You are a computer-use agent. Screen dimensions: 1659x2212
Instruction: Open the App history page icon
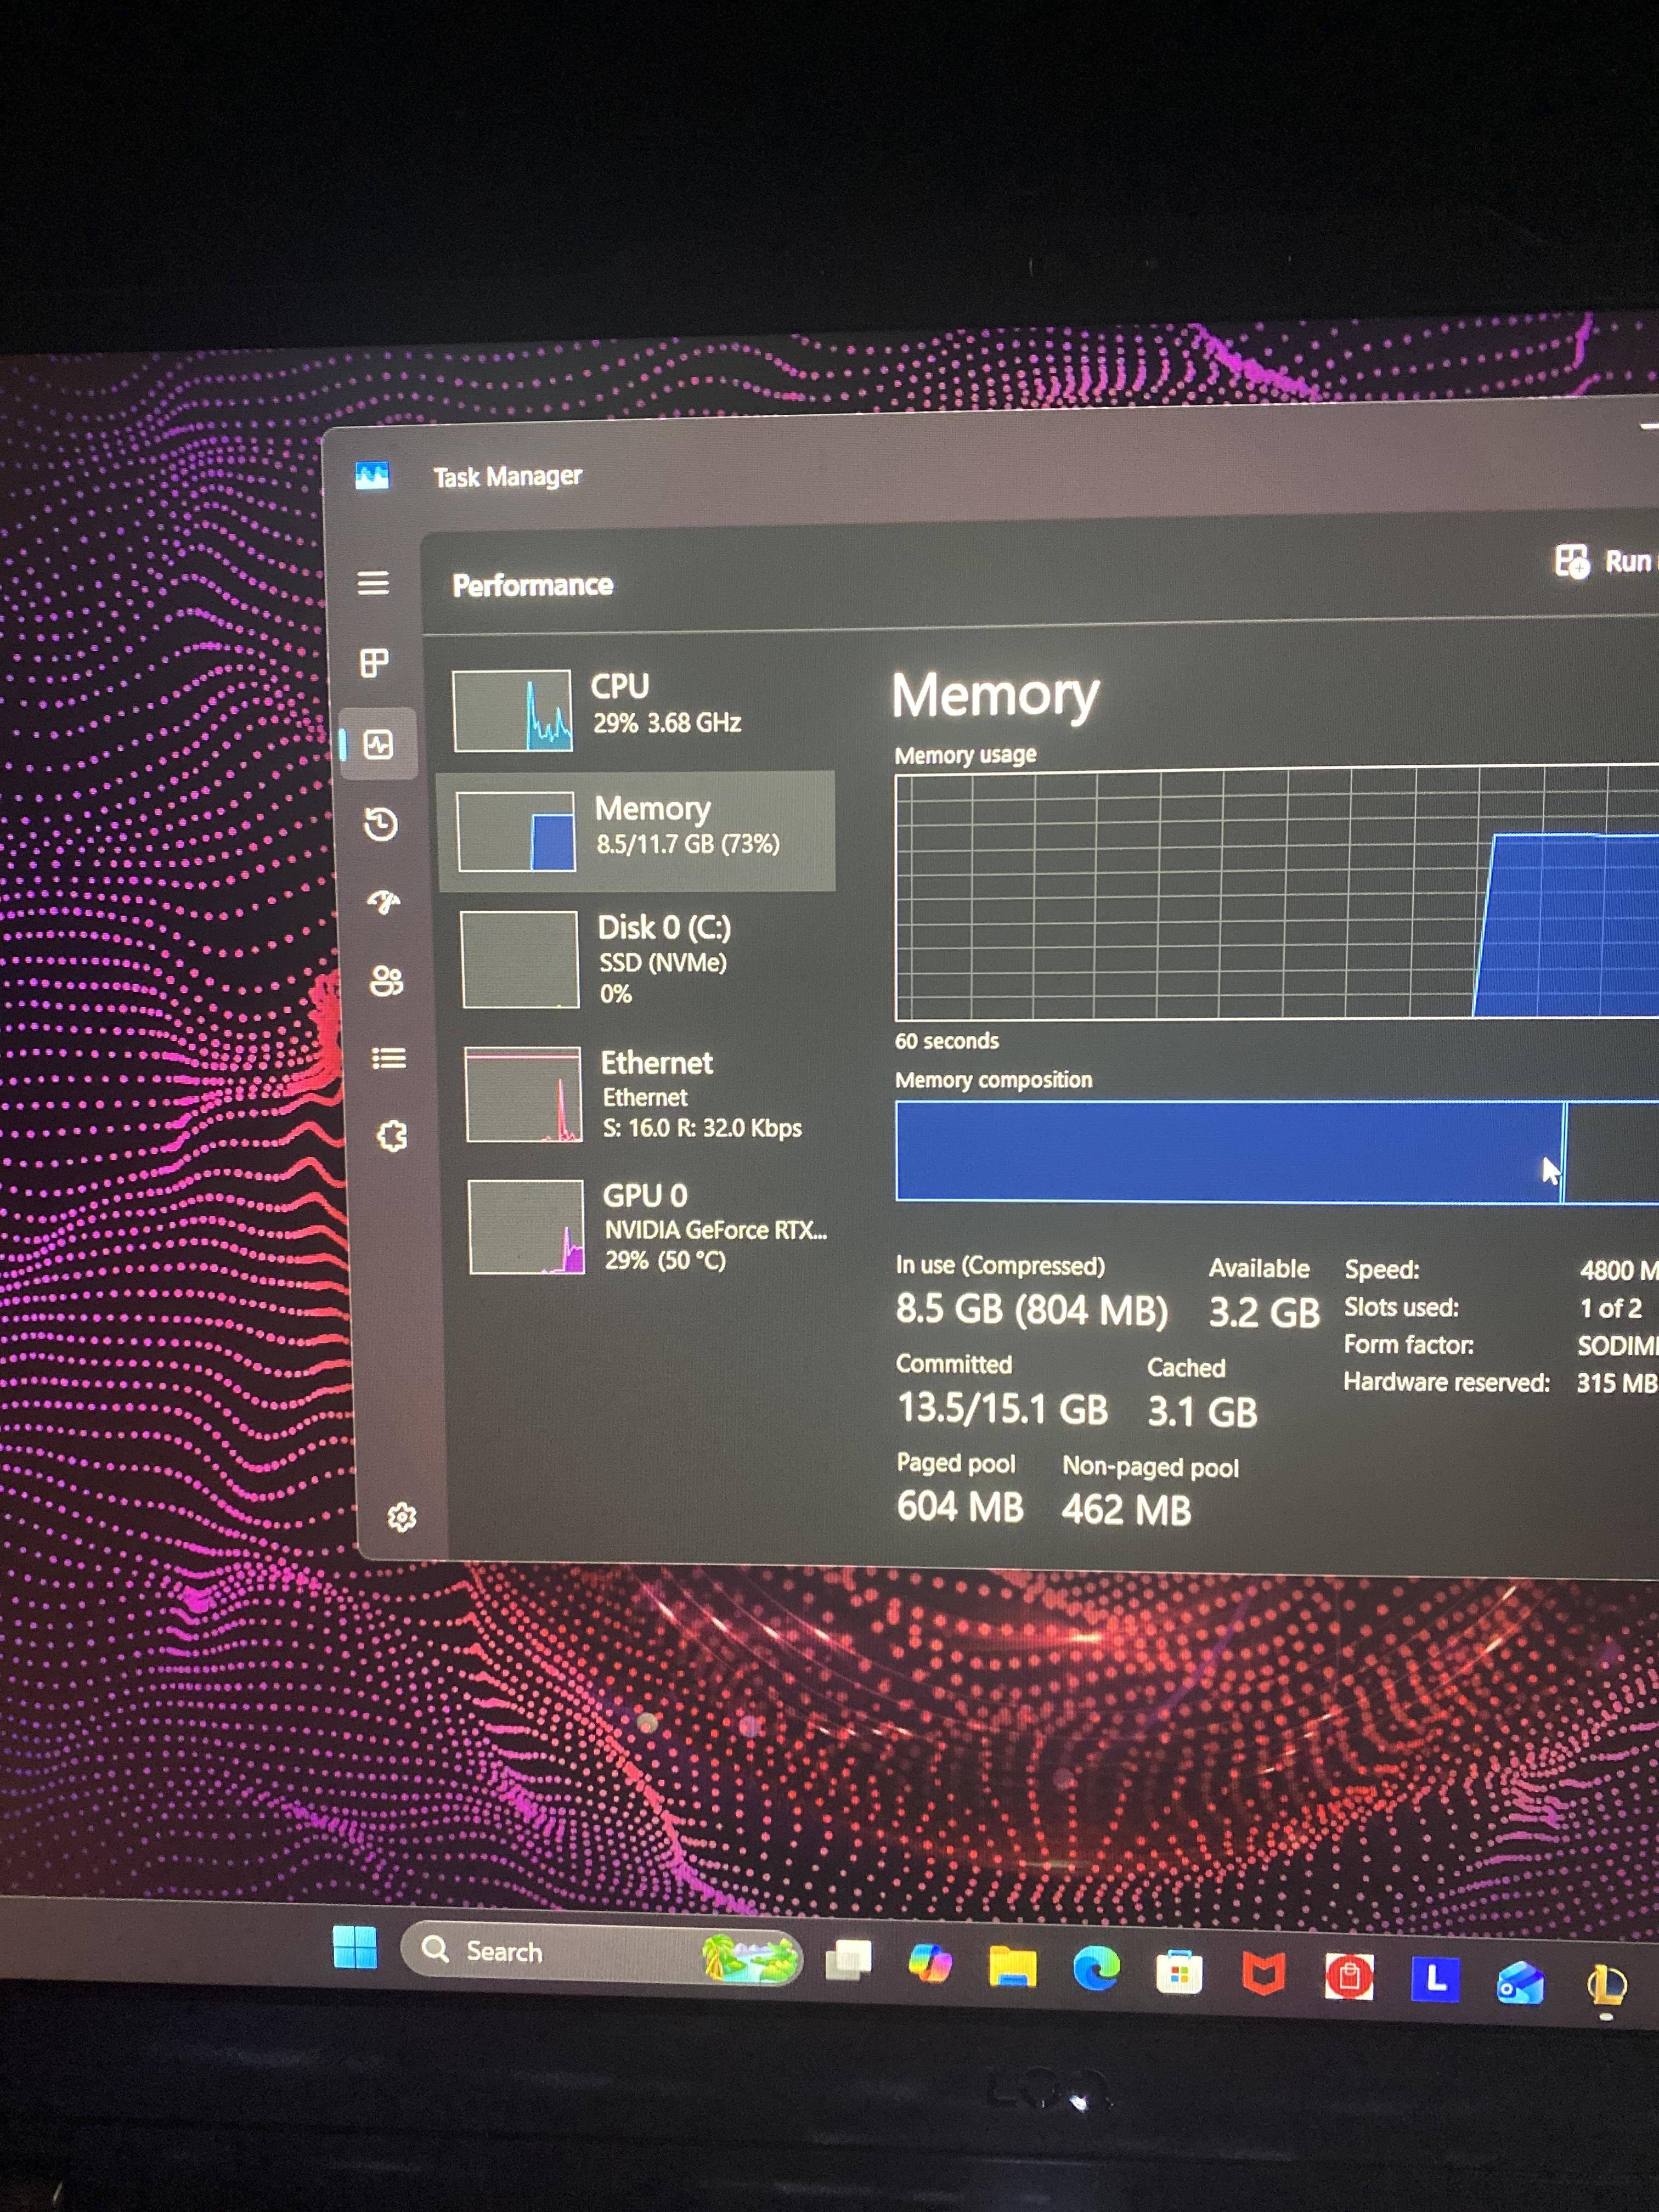tap(380, 824)
